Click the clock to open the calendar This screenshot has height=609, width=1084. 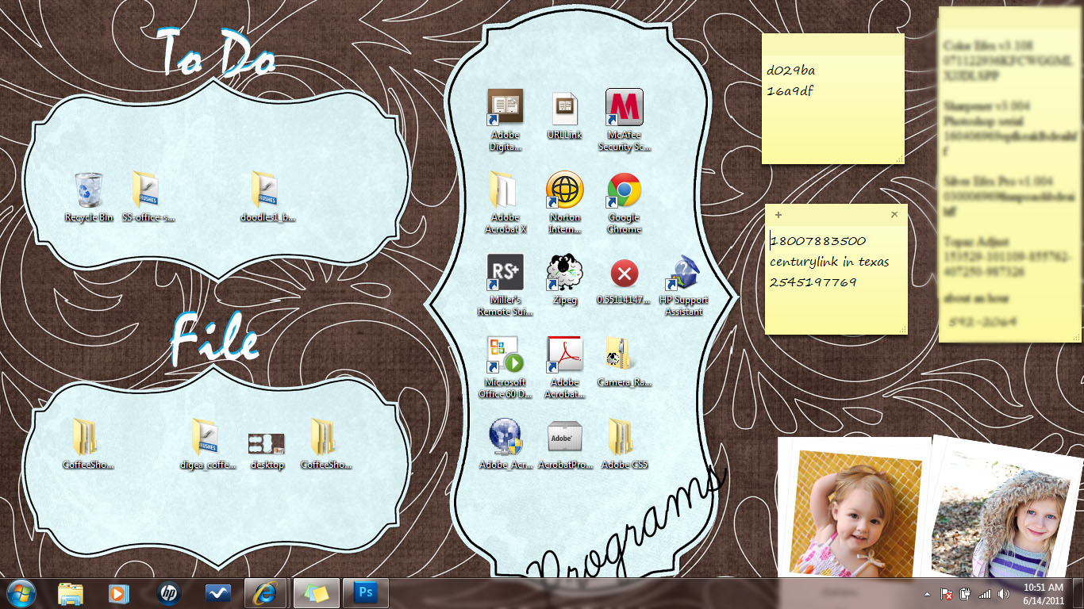(1045, 592)
